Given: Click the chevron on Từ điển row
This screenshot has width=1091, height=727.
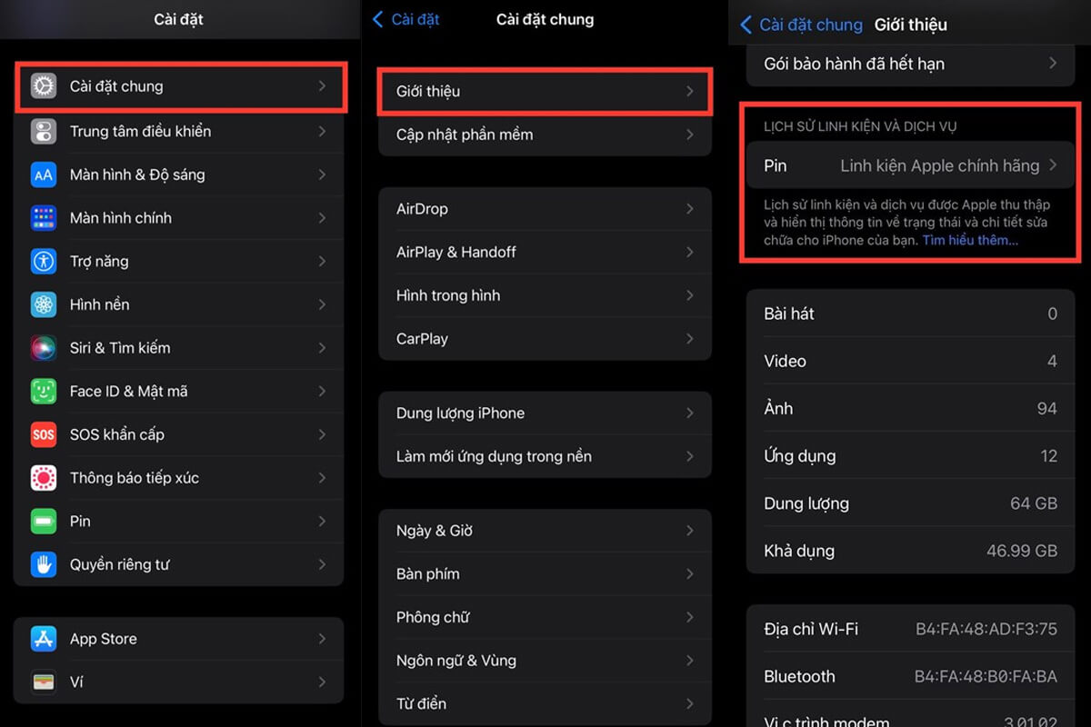Looking at the screenshot, I should click(690, 703).
